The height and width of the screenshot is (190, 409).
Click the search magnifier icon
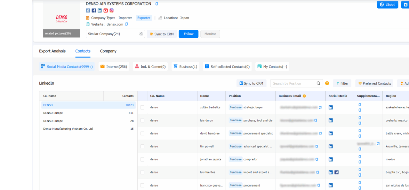[318, 83]
